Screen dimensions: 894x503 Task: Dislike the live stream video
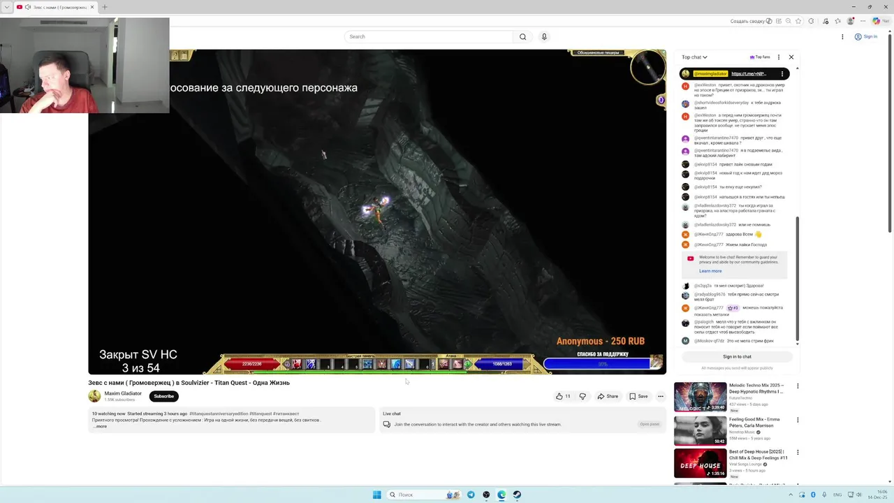point(582,396)
